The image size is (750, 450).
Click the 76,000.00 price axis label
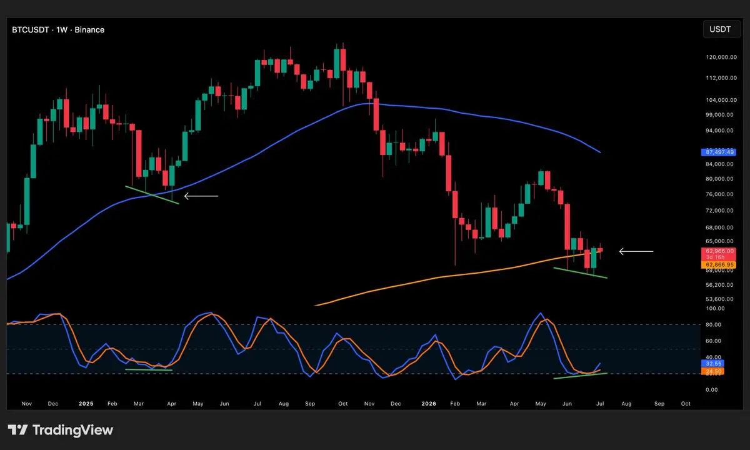721,194
